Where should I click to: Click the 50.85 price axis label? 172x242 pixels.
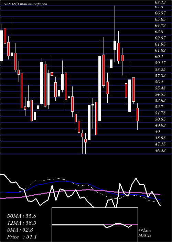coord(160,119)
